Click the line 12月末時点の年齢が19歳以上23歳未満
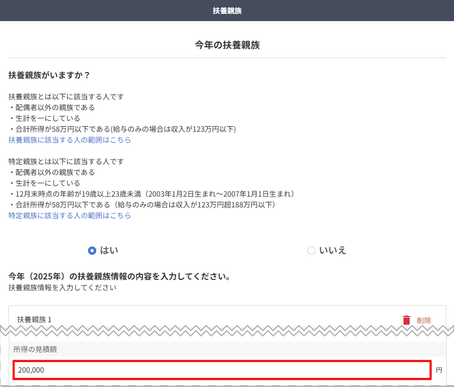This screenshot has width=454, height=387. 78,194
